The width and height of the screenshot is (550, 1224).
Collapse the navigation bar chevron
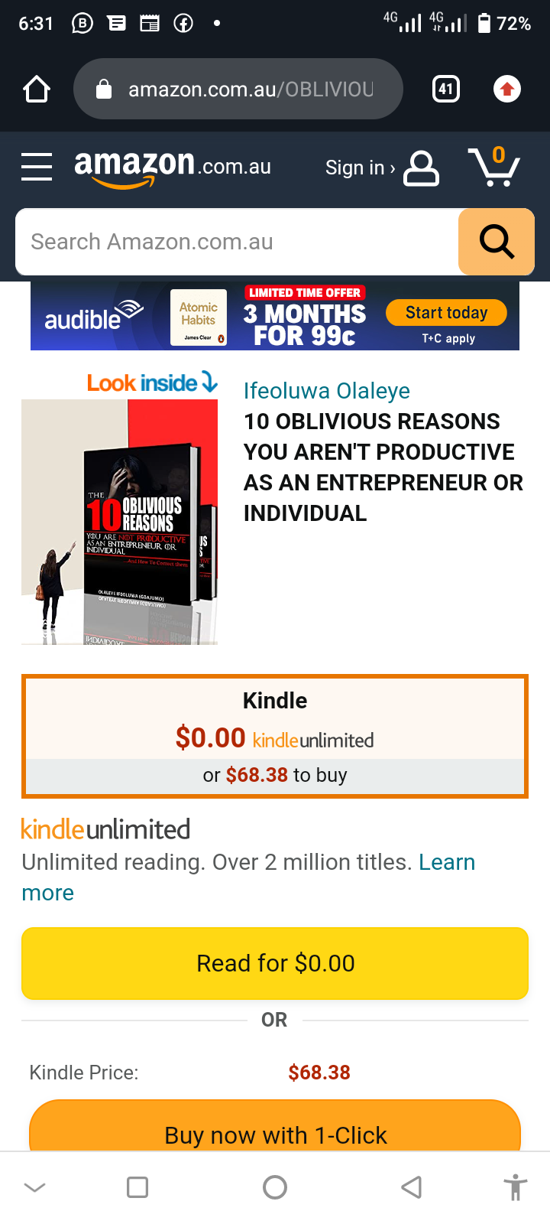pyautogui.click(x=35, y=1187)
